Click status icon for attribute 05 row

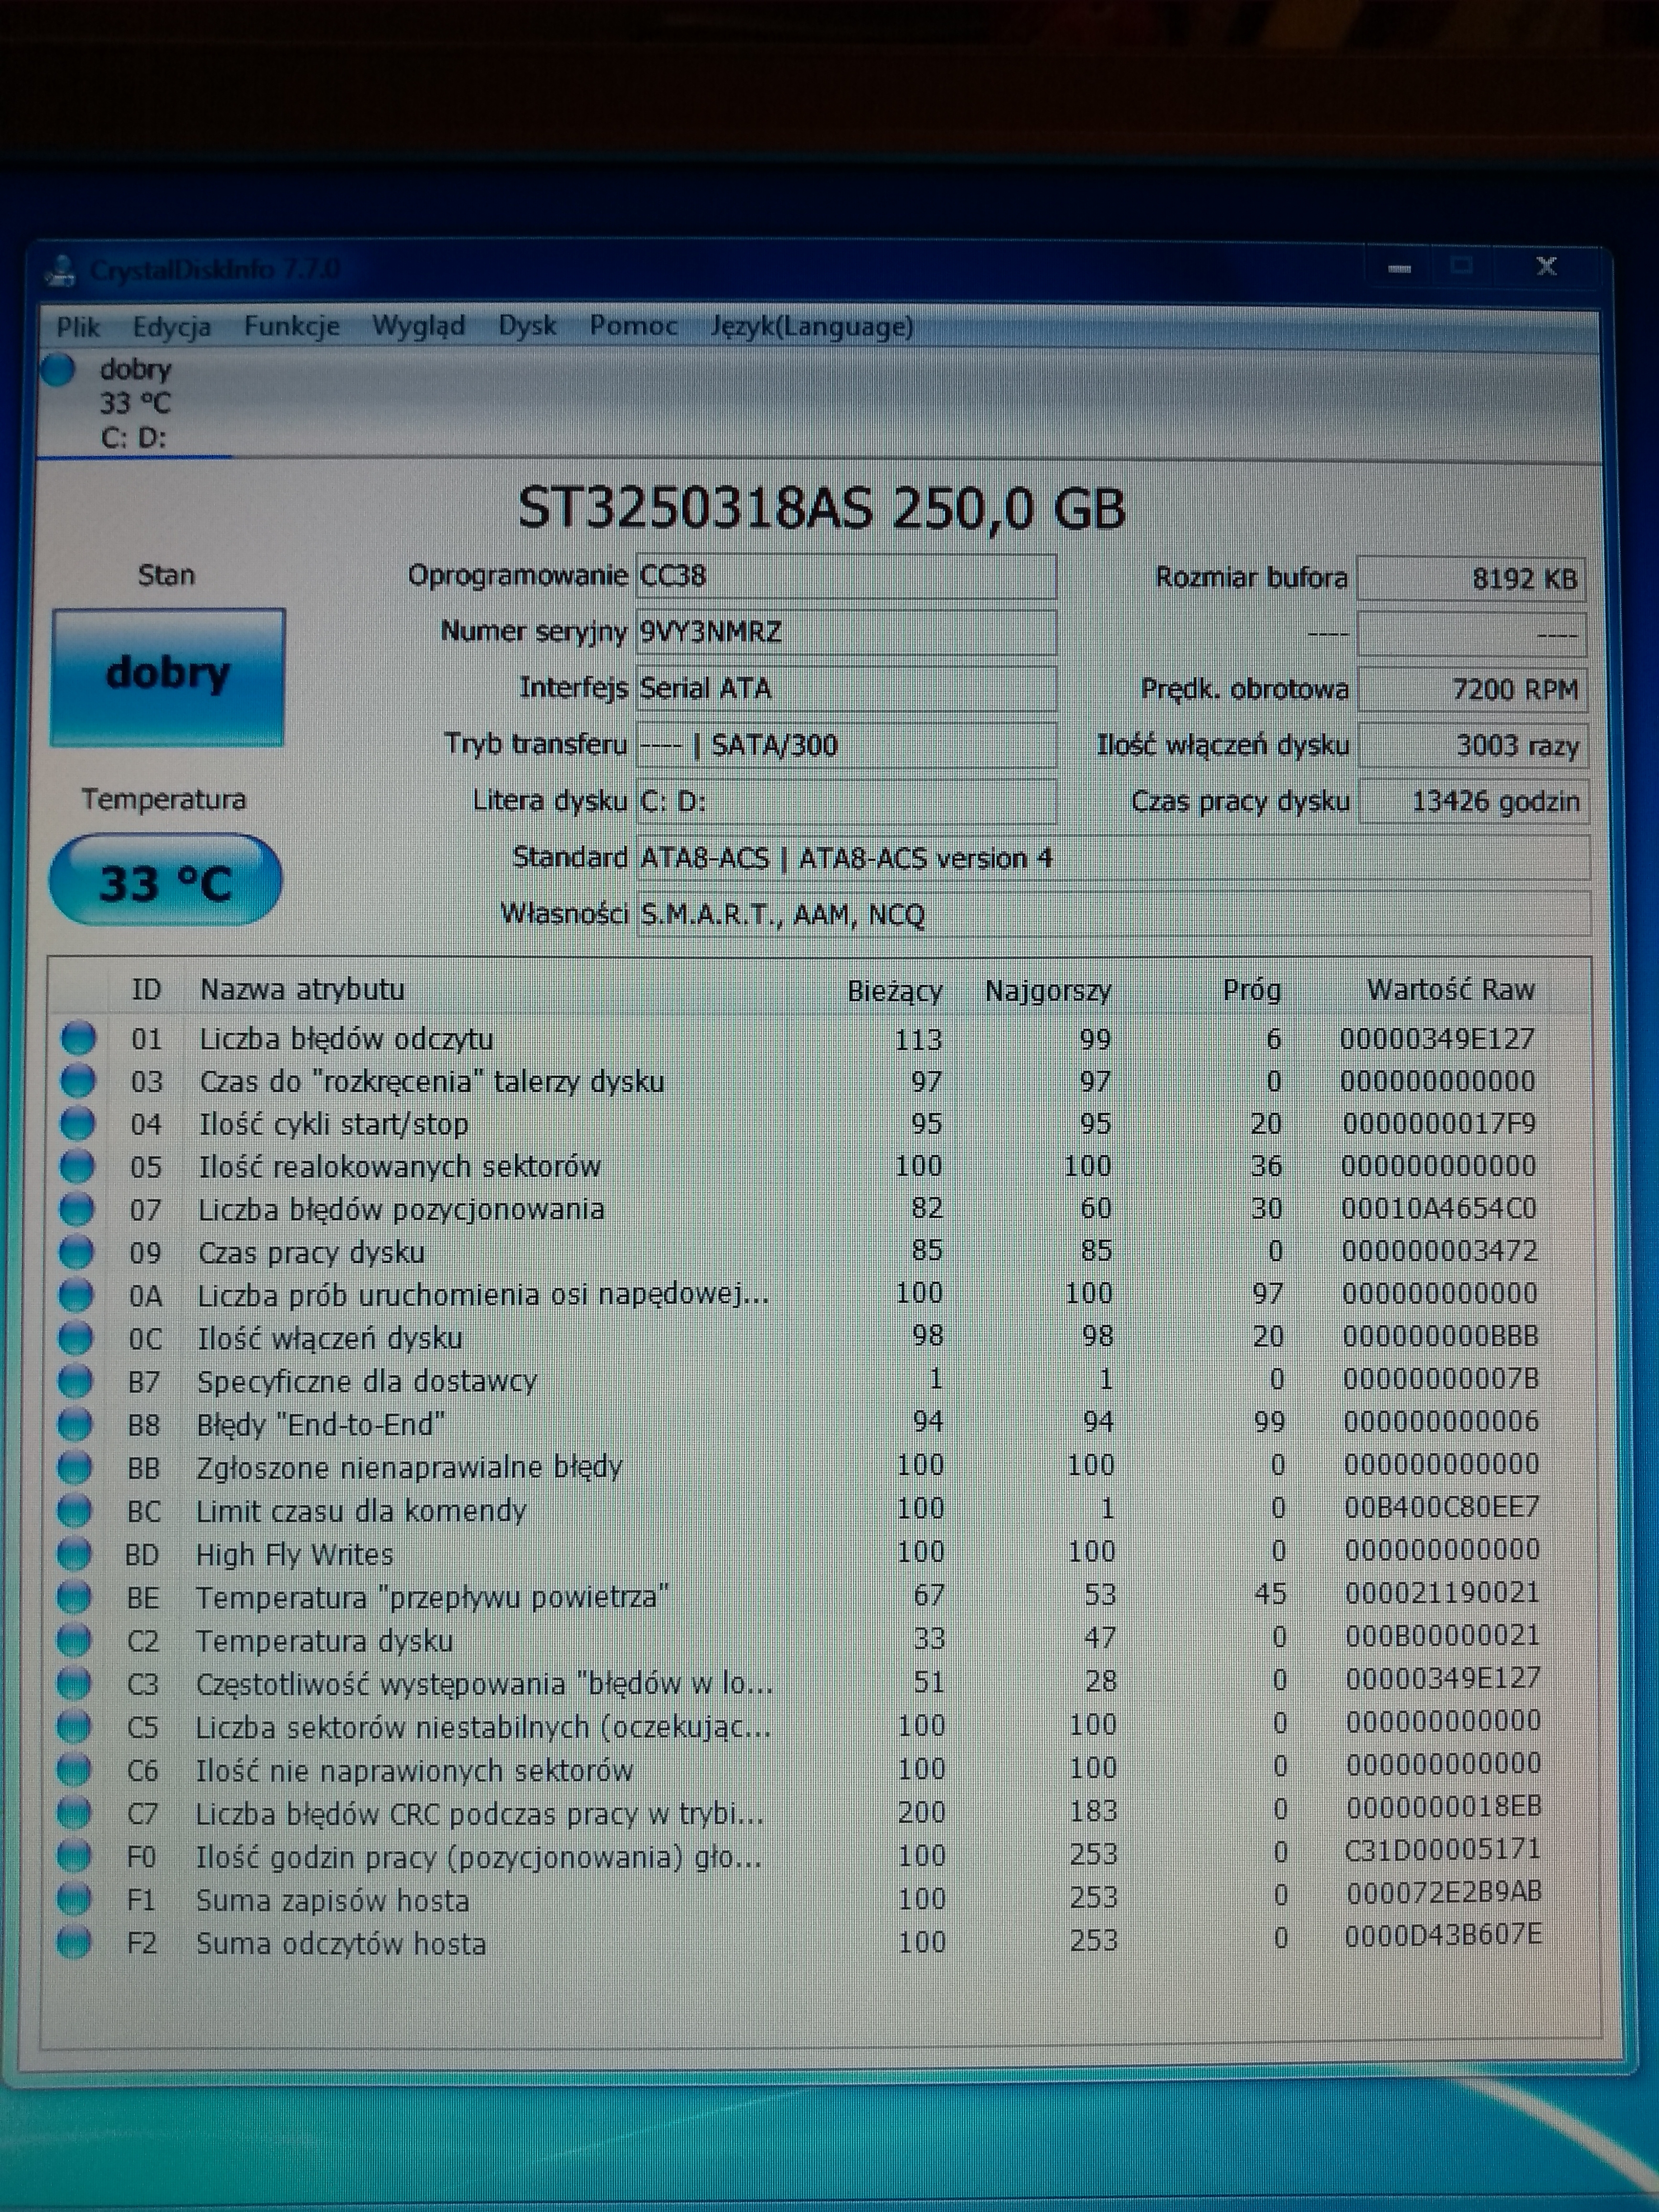[x=77, y=1166]
